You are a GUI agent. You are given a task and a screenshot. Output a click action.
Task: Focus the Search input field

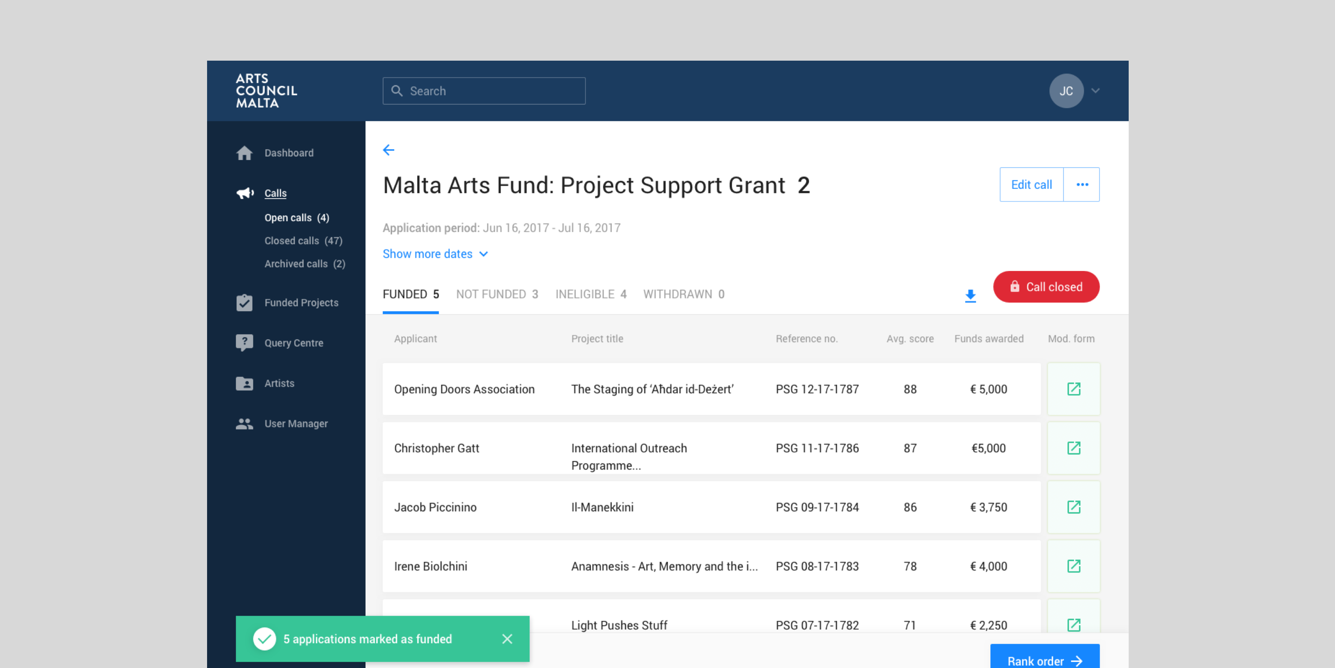point(484,91)
